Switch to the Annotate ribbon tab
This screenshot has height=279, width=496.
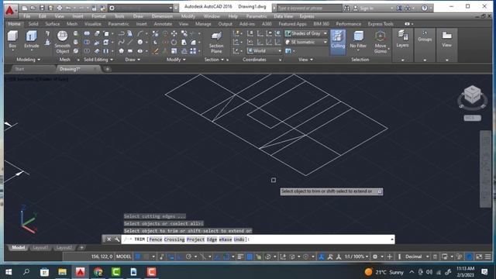[x=163, y=24]
